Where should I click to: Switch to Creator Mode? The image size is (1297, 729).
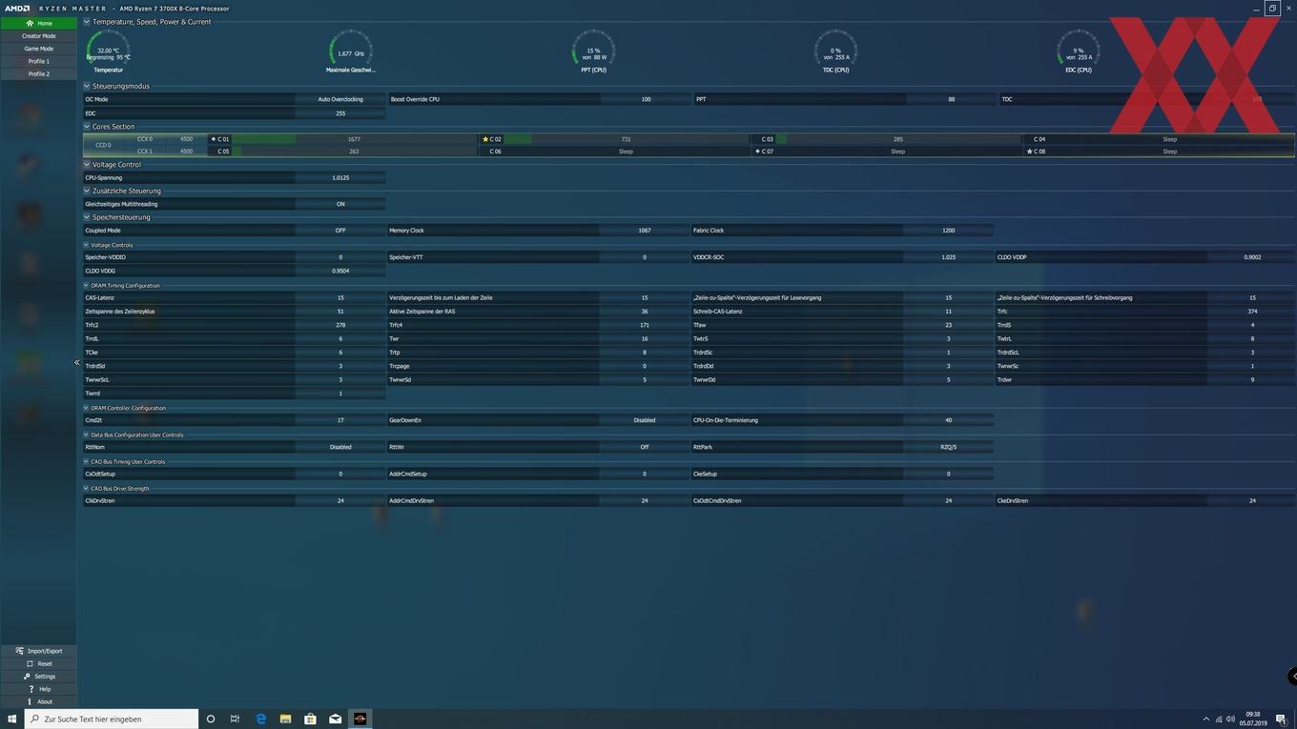pos(38,36)
